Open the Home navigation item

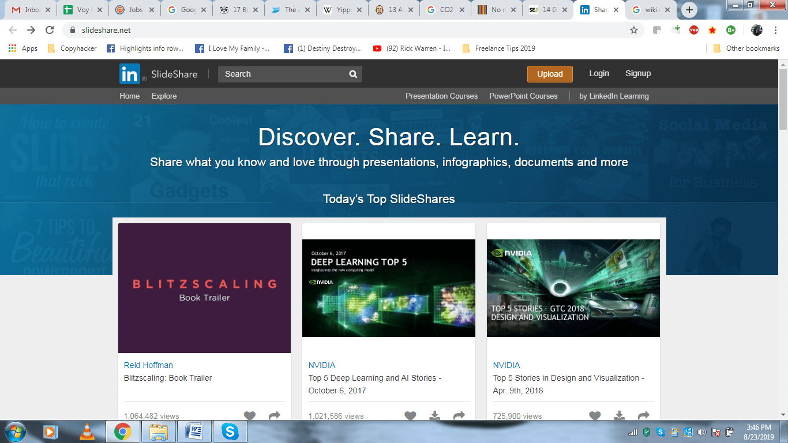click(x=130, y=96)
